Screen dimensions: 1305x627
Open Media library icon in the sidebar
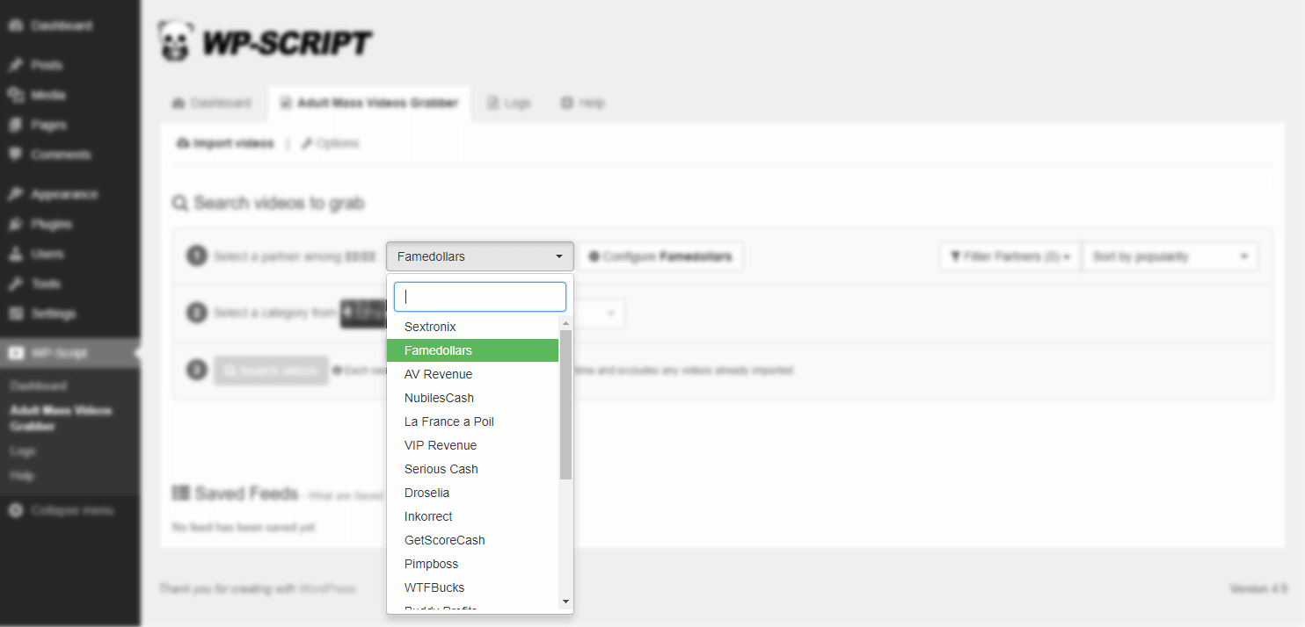click(15, 95)
